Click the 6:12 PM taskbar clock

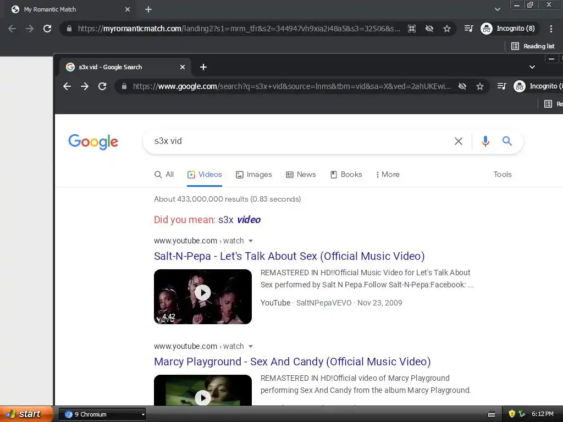[x=543, y=414]
